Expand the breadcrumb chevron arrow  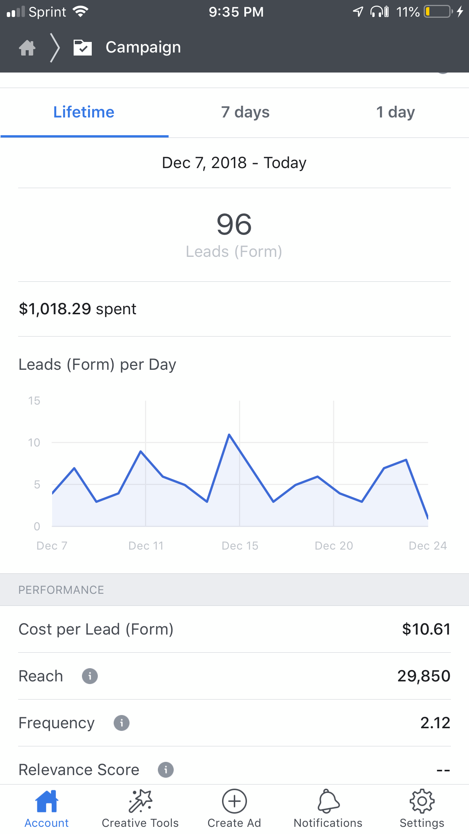(55, 48)
